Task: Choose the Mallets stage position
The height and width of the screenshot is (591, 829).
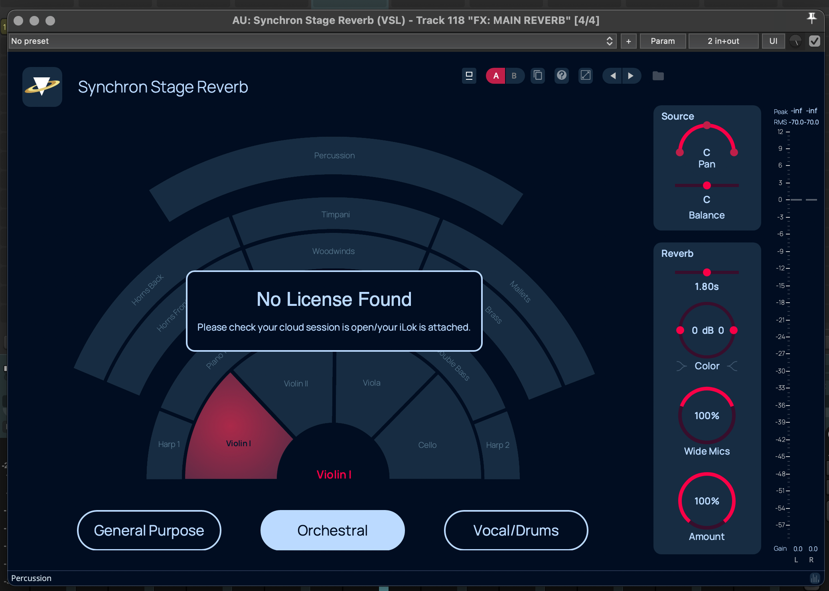Action: click(520, 292)
